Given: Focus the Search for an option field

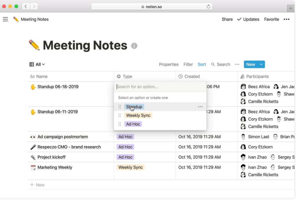Looking at the screenshot, I should pyautogui.click(x=160, y=87).
